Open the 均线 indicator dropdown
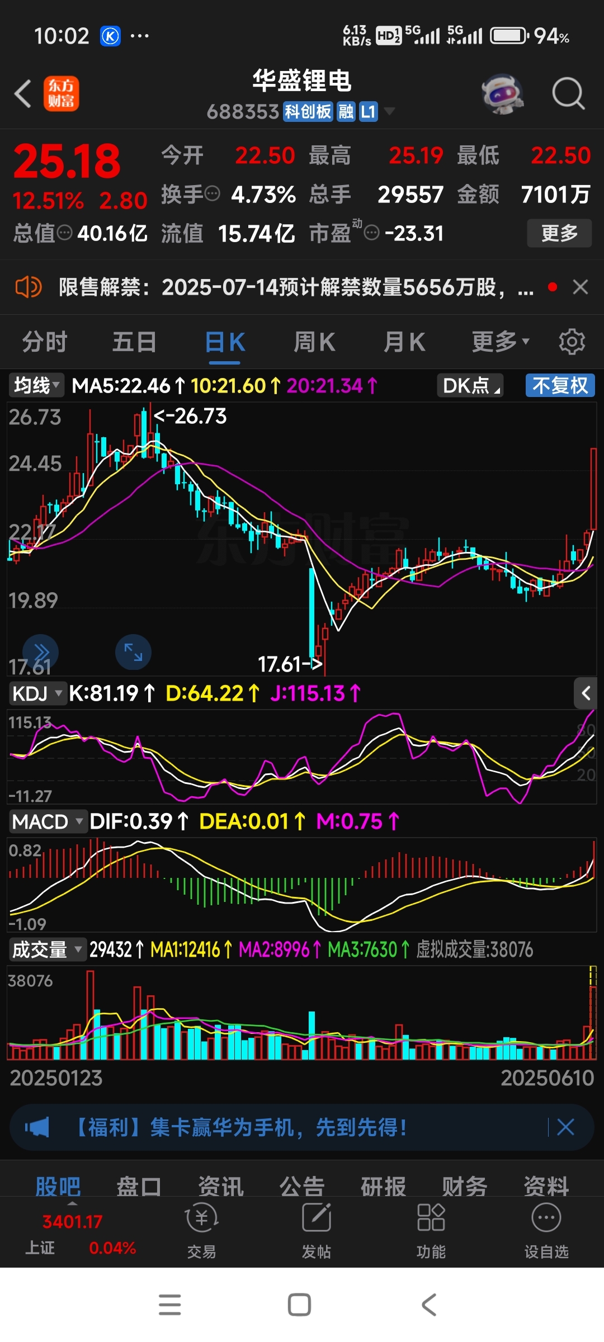This screenshot has height=1342, width=604. [x=36, y=385]
